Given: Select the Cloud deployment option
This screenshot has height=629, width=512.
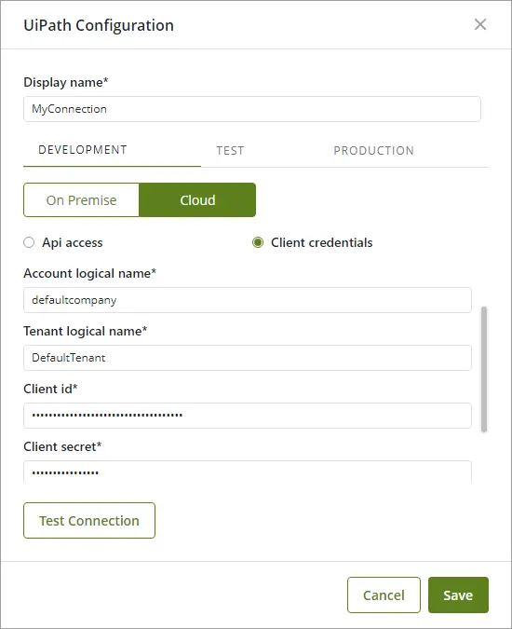Looking at the screenshot, I should coord(197,199).
